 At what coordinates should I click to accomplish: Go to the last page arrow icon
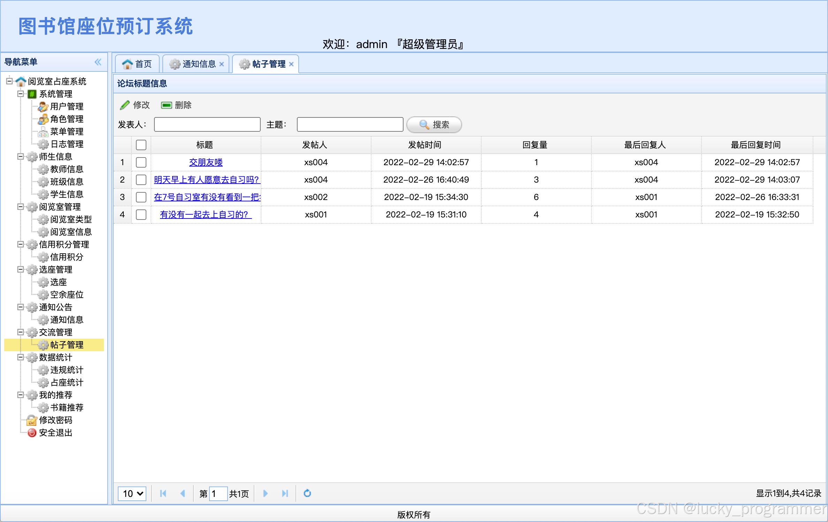pos(285,493)
